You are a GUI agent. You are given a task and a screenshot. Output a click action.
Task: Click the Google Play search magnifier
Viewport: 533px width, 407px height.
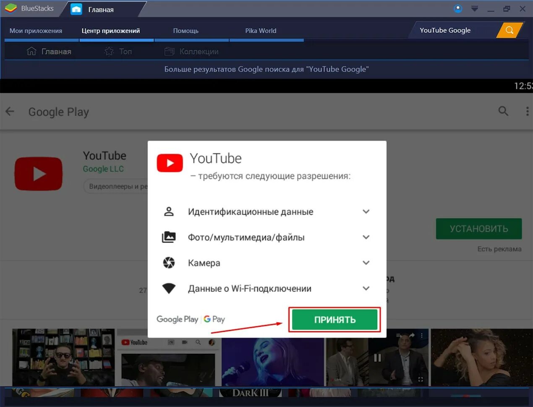click(503, 111)
